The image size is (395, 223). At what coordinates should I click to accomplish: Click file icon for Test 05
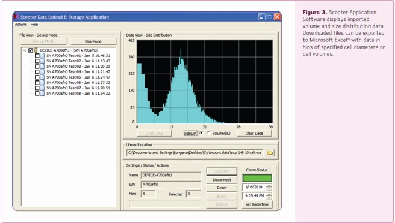click(42, 77)
